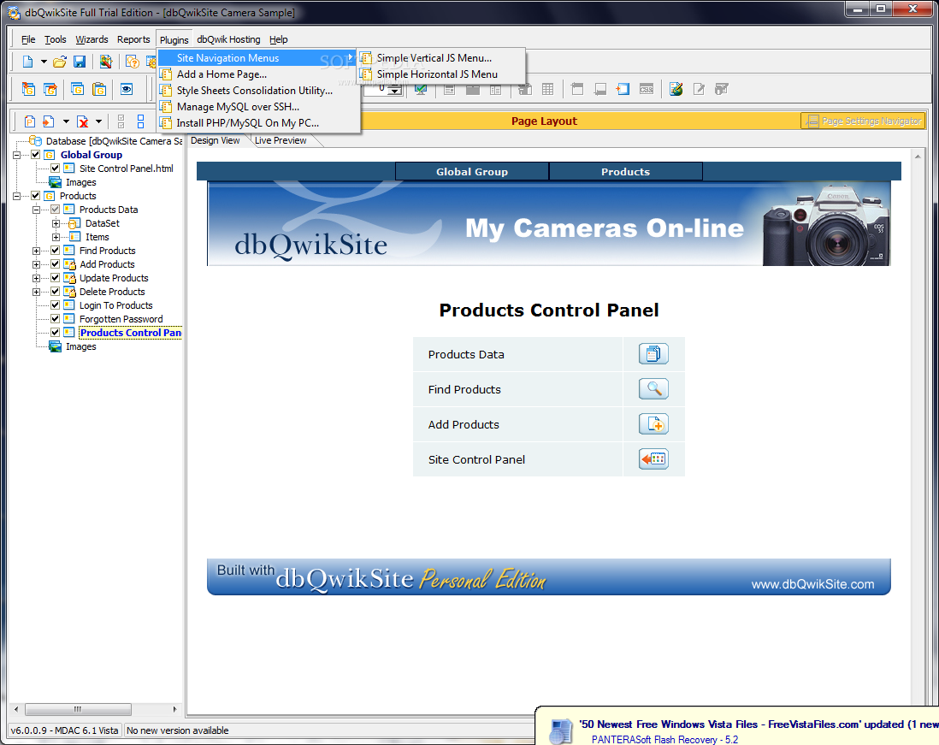
Task: Toggle the Login To Products checkbox
Action: click(55, 305)
